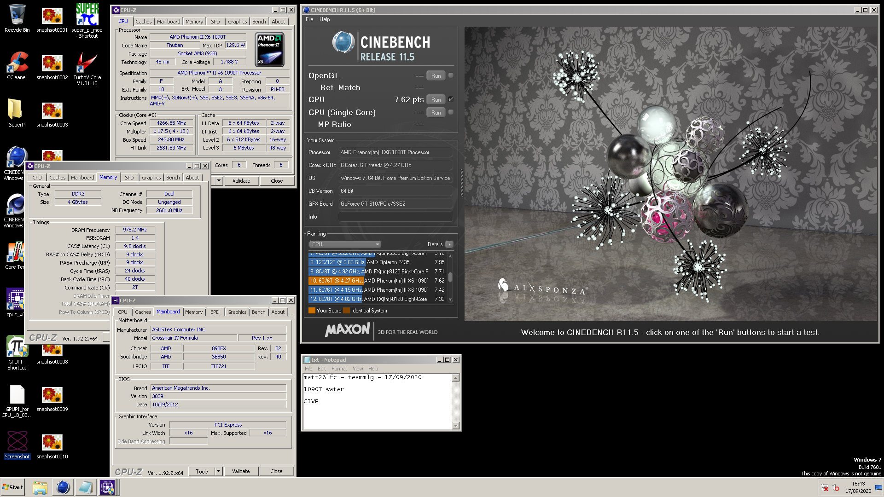Toggle the OpenGL test checkbox in Cinebench

click(x=451, y=75)
